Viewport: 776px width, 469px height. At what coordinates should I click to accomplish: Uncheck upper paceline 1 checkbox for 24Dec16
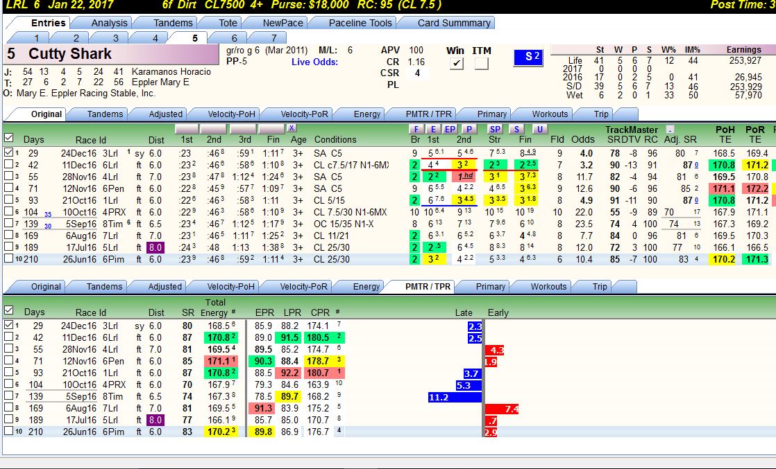(8, 152)
